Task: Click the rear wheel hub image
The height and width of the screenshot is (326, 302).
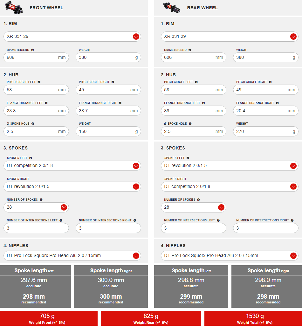Action: click(x=171, y=7)
